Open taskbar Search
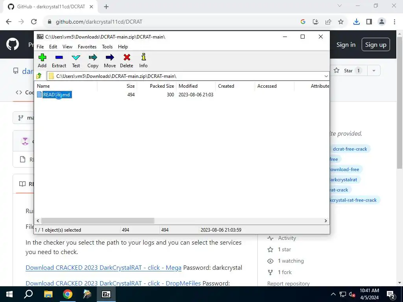Image resolution: width=403 pixels, height=302 pixels. pos(28,294)
